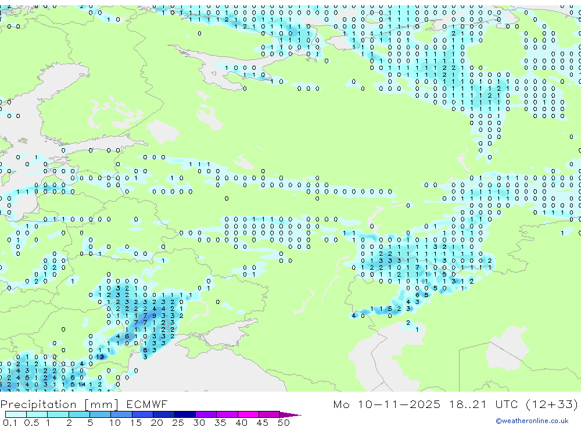581x426 pixels.
Task: Click the 20–25 mm navy legend swatch
Action: [x=164, y=414]
